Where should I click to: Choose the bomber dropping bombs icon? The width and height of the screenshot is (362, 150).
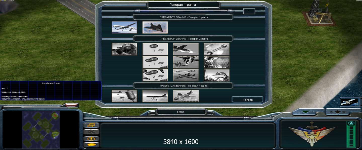[x=155, y=96]
